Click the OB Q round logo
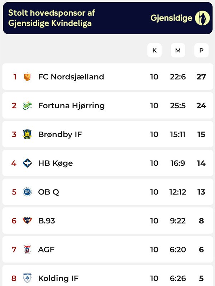The height and width of the screenshot is (286, 215). tap(27, 192)
